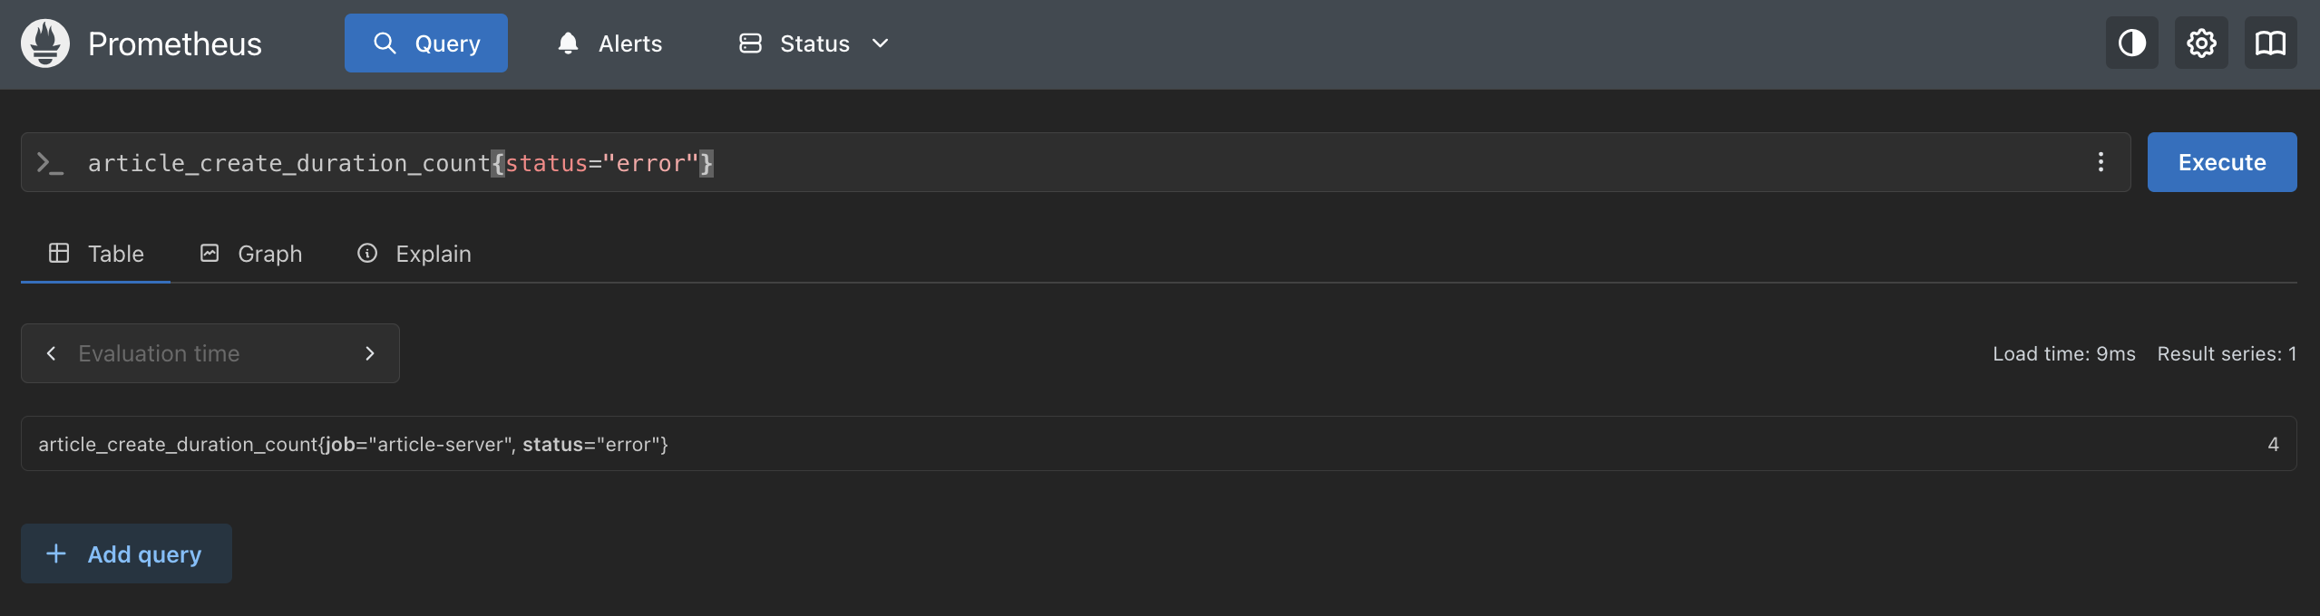Open the documentation book icon
The width and height of the screenshot is (2320, 616).
click(2270, 43)
